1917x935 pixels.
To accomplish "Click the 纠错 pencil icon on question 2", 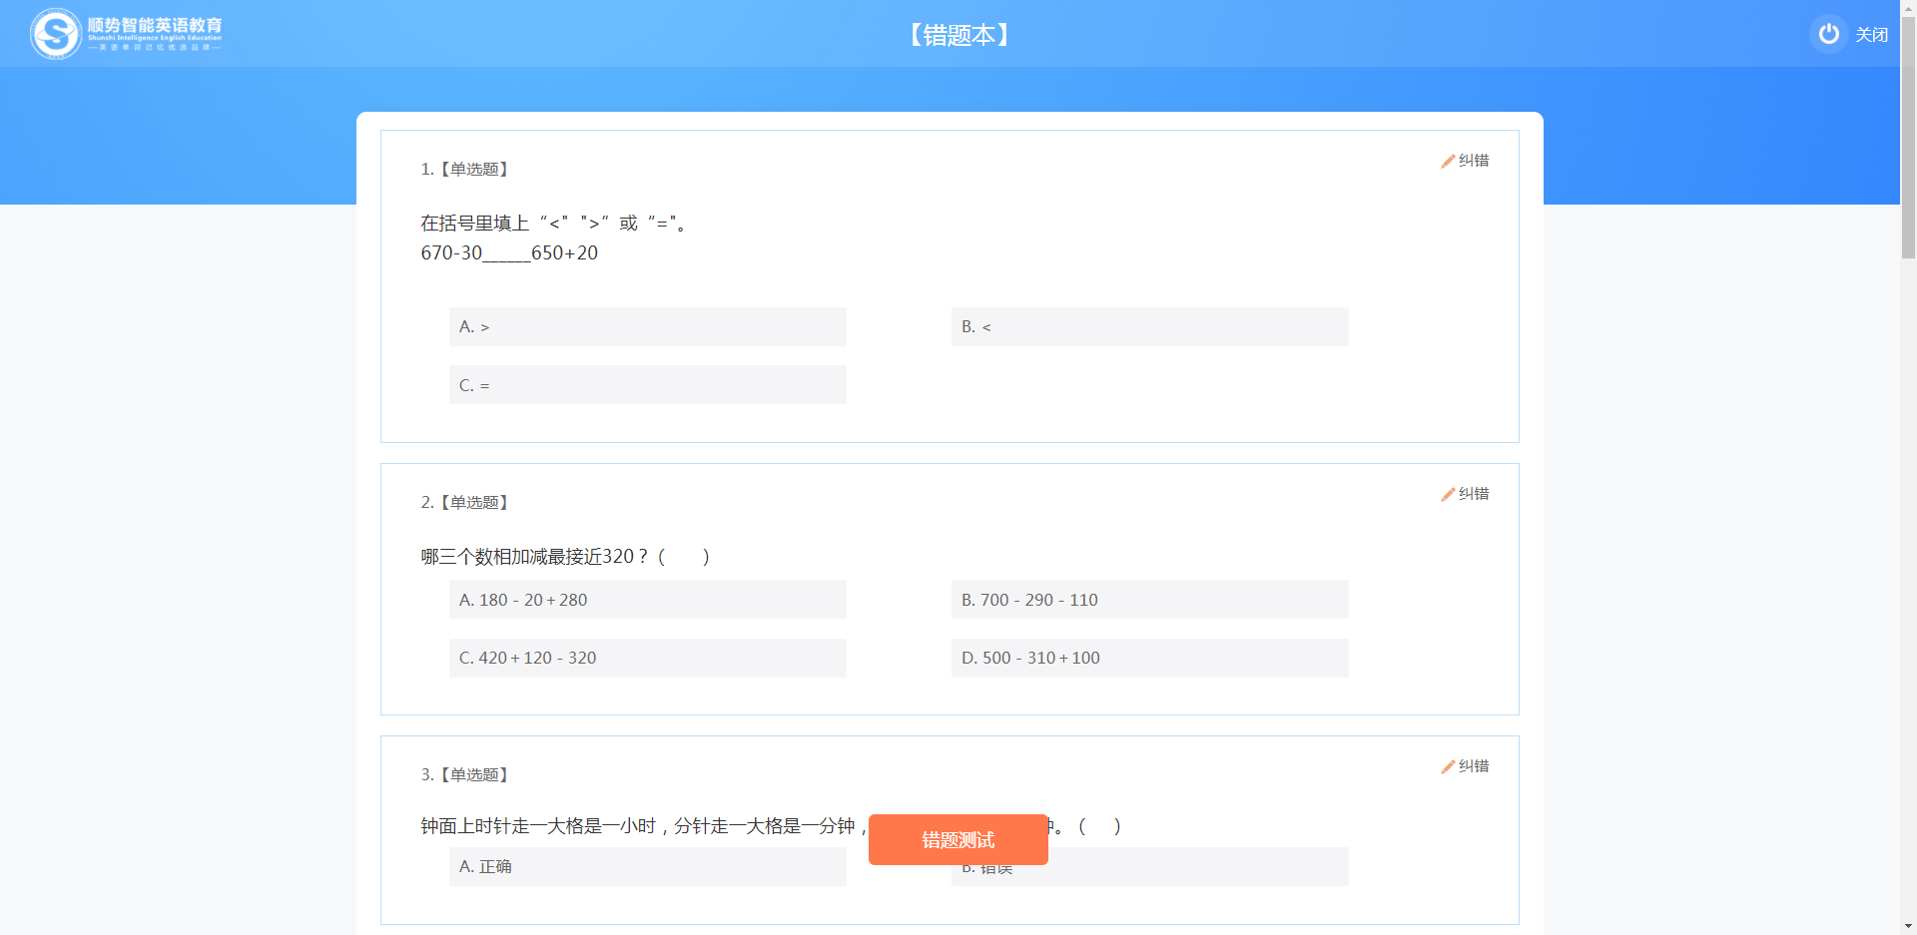I will [1448, 494].
